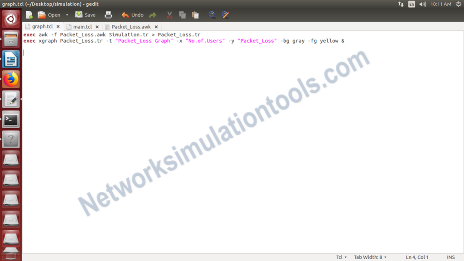
Task: Close the Packet_Loss.awk tab
Action: click(156, 26)
